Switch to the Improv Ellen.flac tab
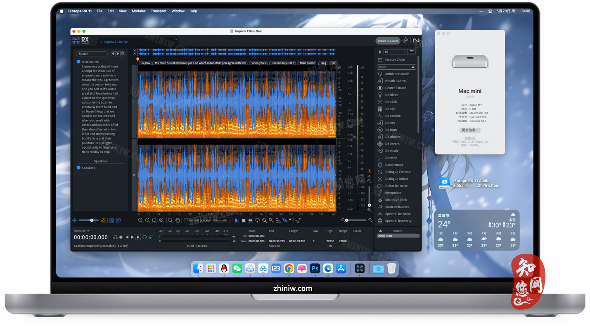Image resolution: width=590 pixels, height=329 pixels. (116, 42)
